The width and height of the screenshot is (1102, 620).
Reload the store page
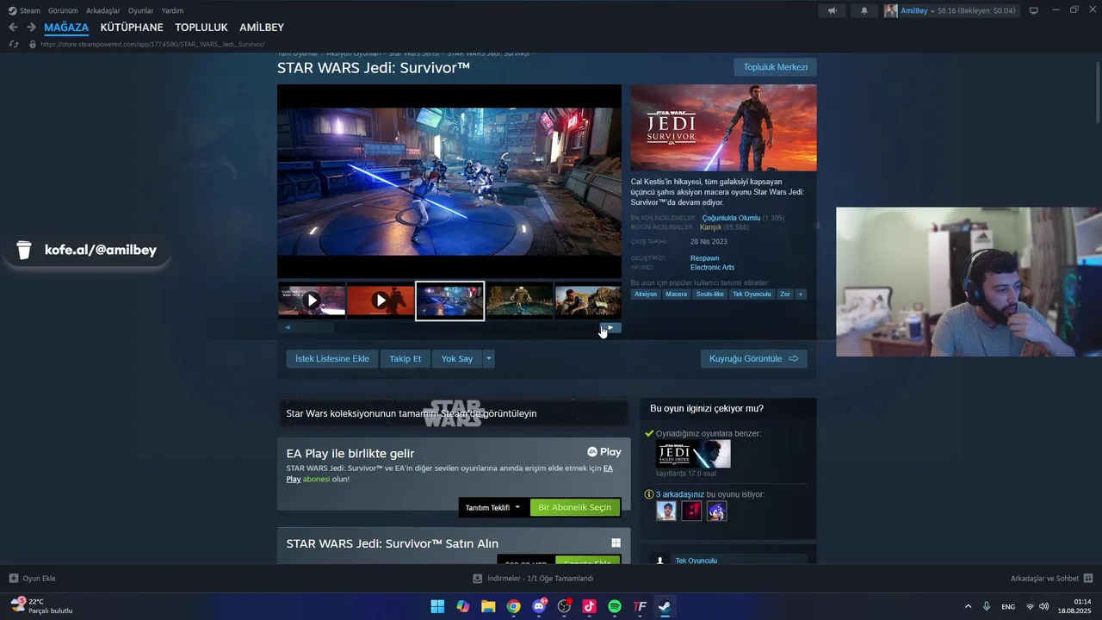(13, 44)
